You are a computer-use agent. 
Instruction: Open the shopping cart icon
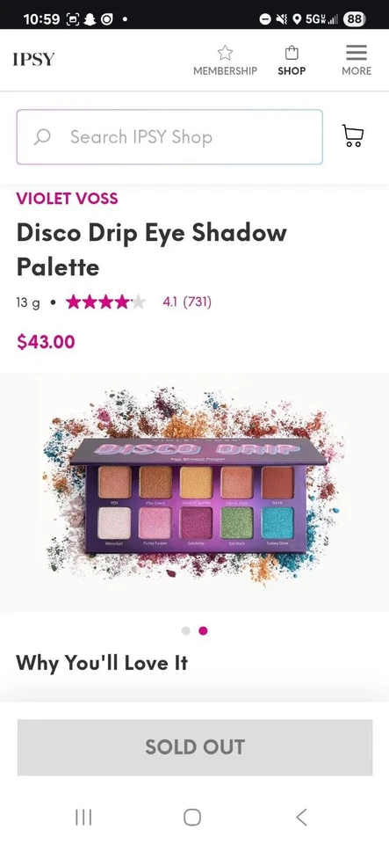tap(352, 136)
